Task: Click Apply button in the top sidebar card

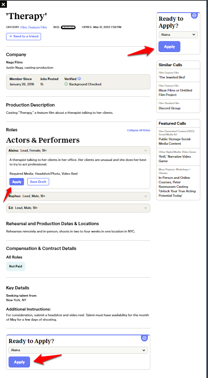Action: pyautogui.click(x=169, y=47)
